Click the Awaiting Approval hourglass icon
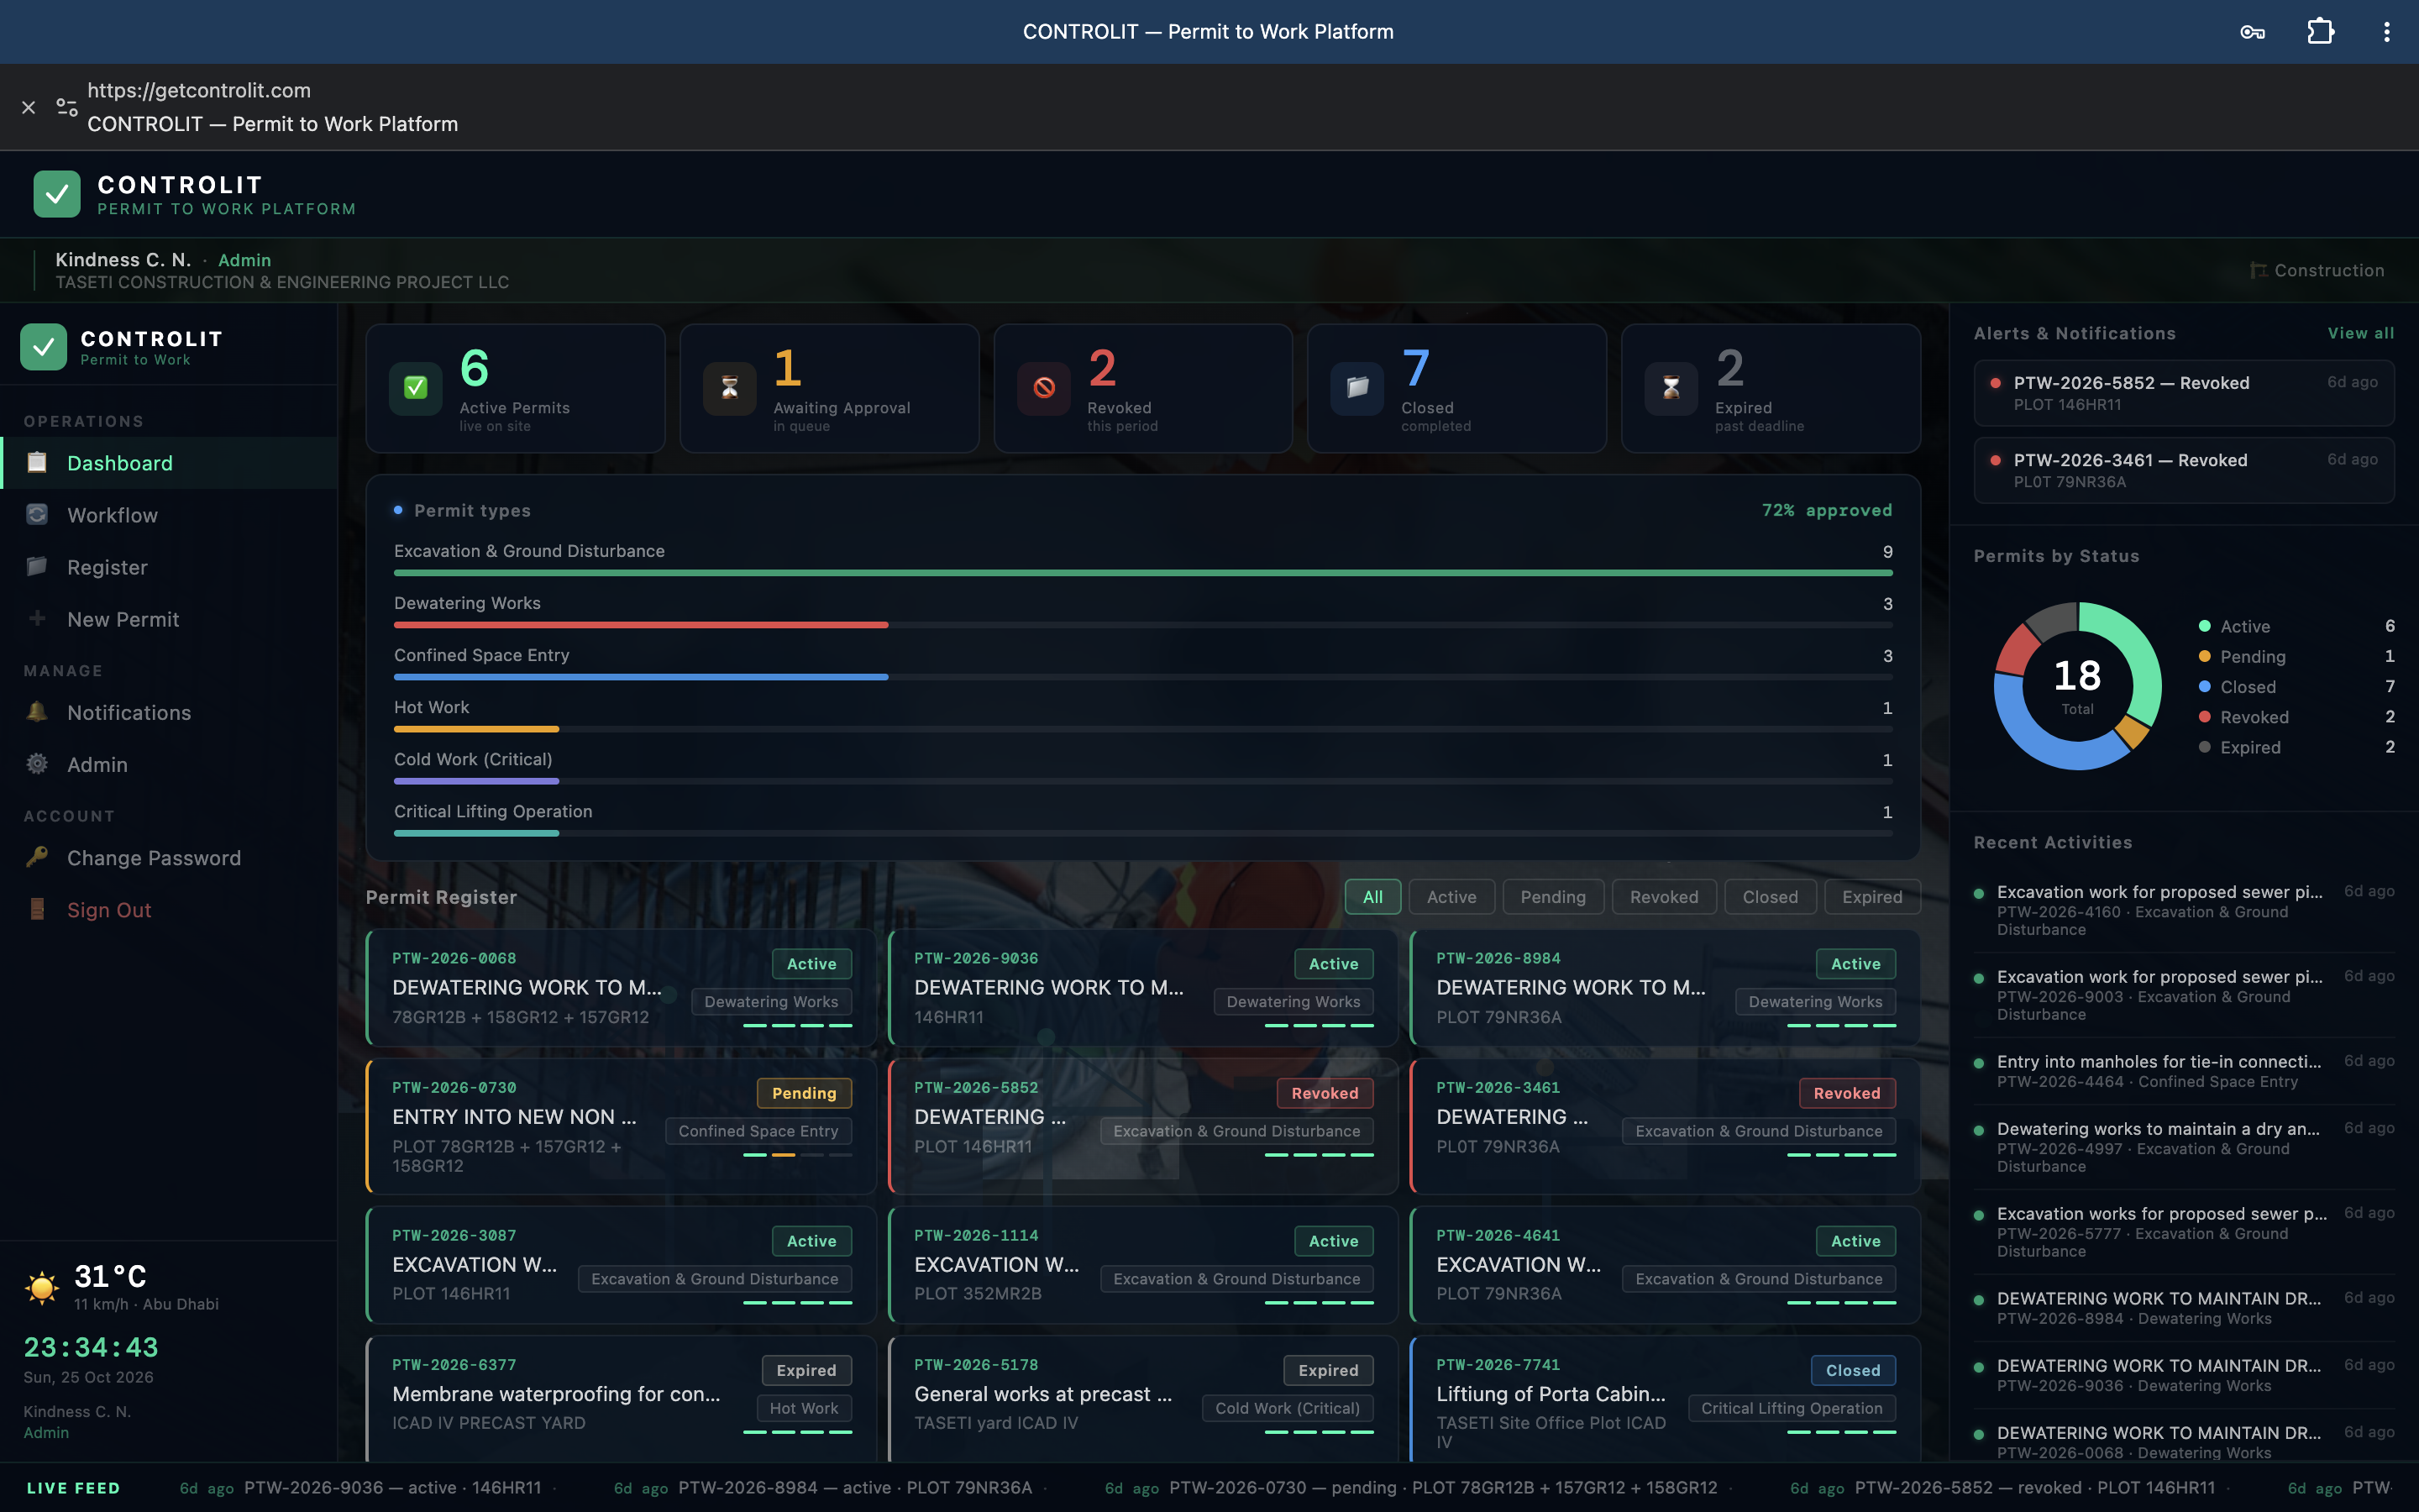The image size is (2419, 1512). pos(730,388)
